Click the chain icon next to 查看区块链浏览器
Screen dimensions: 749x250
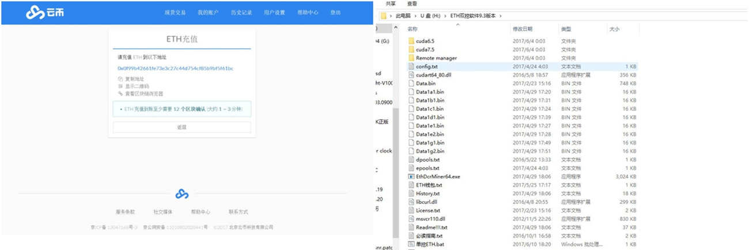120,93
